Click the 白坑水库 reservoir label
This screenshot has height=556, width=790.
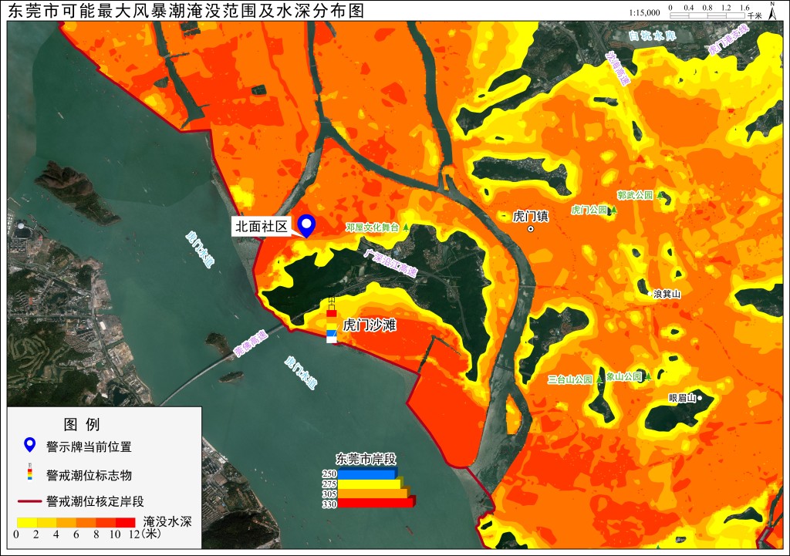click(652, 35)
